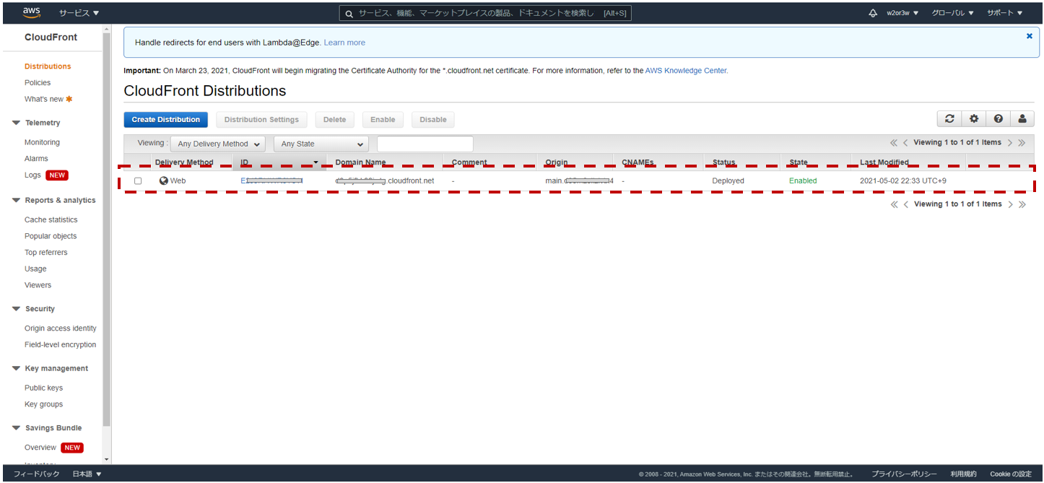Open Cookie の設定 in the footer

[x=1011, y=474]
